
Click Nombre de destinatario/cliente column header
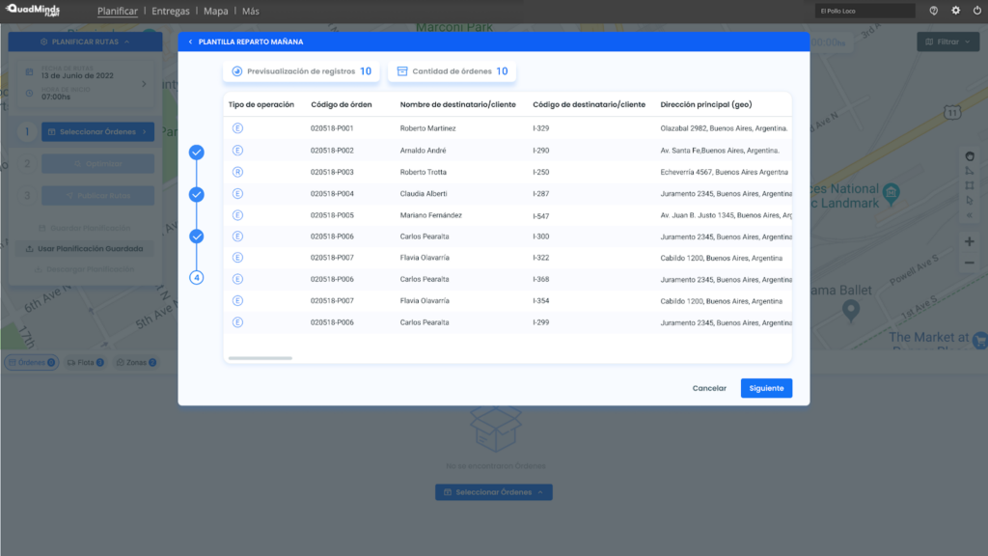tap(457, 104)
